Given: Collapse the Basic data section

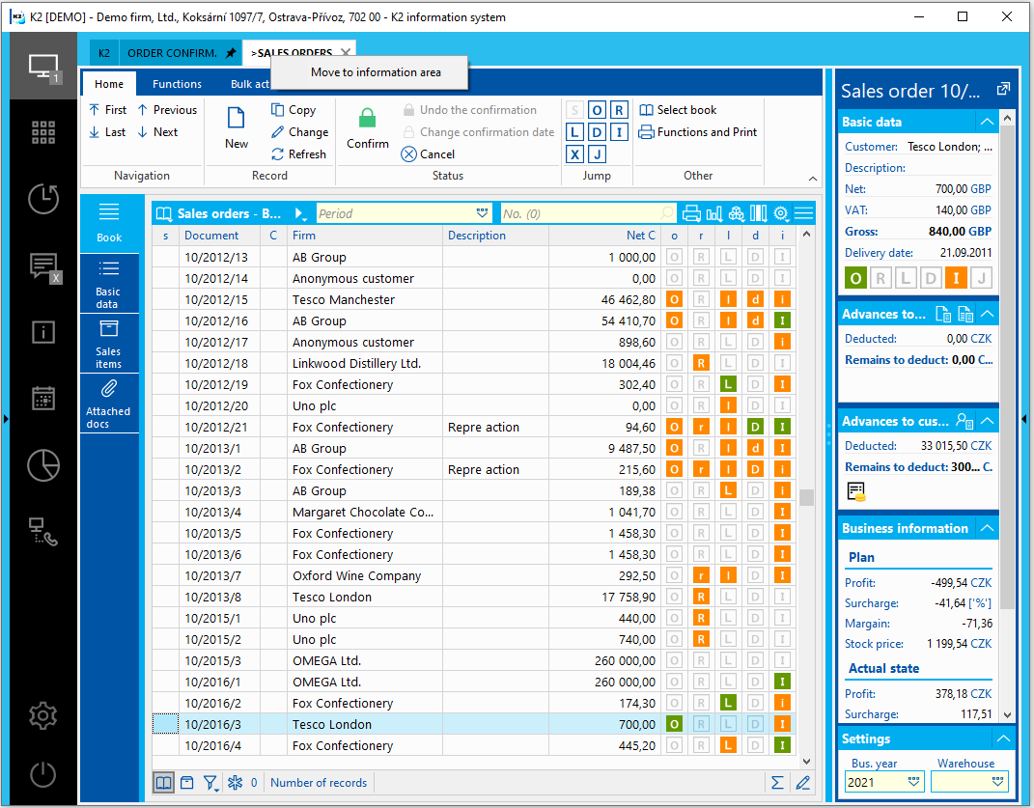Looking at the screenshot, I should tap(988, 122).
